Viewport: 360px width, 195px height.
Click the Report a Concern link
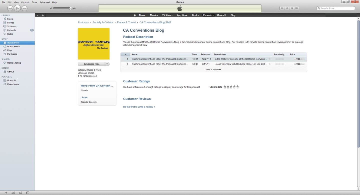88,102
